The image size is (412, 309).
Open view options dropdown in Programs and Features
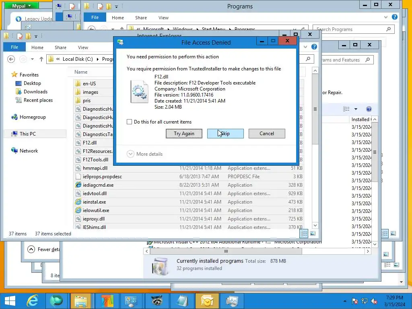tap(356, 109)
